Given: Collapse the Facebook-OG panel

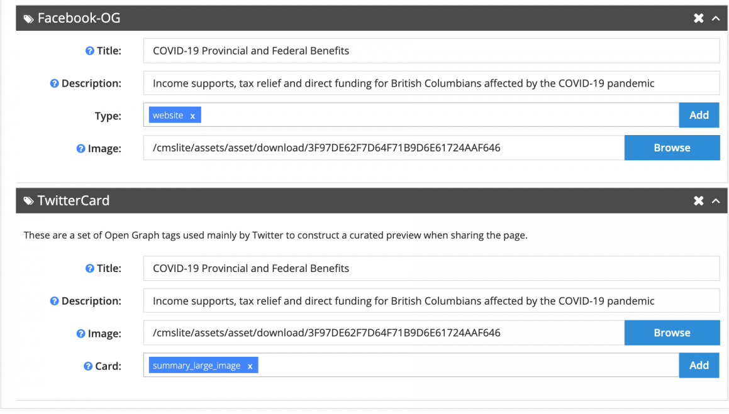Looking at the screenshot, I should (716, 19).
